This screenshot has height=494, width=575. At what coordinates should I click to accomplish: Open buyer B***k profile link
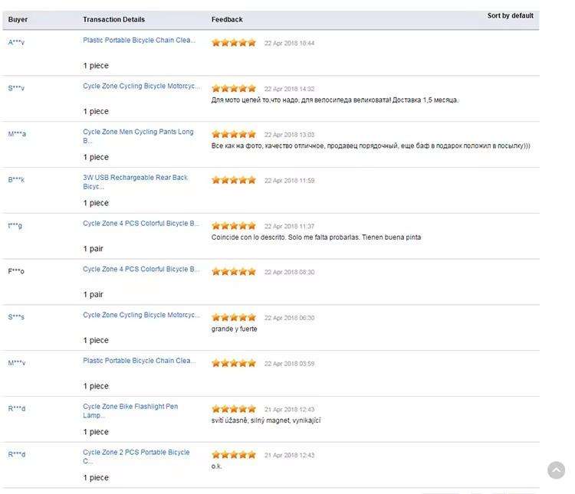(x=16, y=180)
